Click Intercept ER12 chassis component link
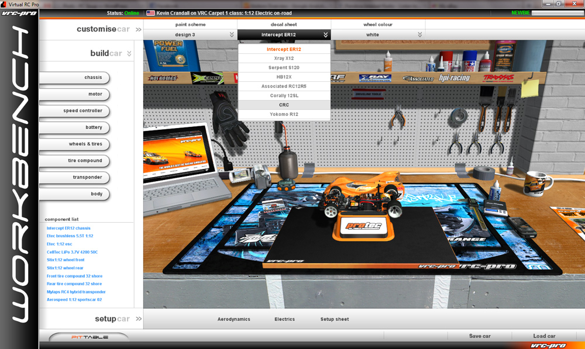This screenshot has height=349, width=585. tap(68, 228)
